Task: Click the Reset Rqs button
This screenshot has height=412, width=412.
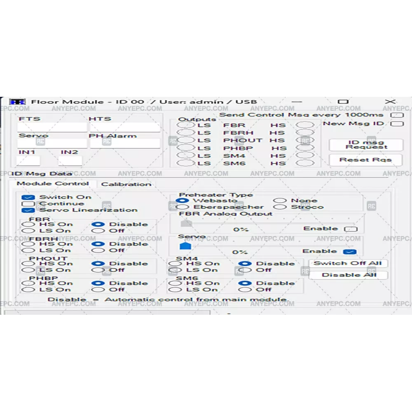Action: click(x=365, y=160)
